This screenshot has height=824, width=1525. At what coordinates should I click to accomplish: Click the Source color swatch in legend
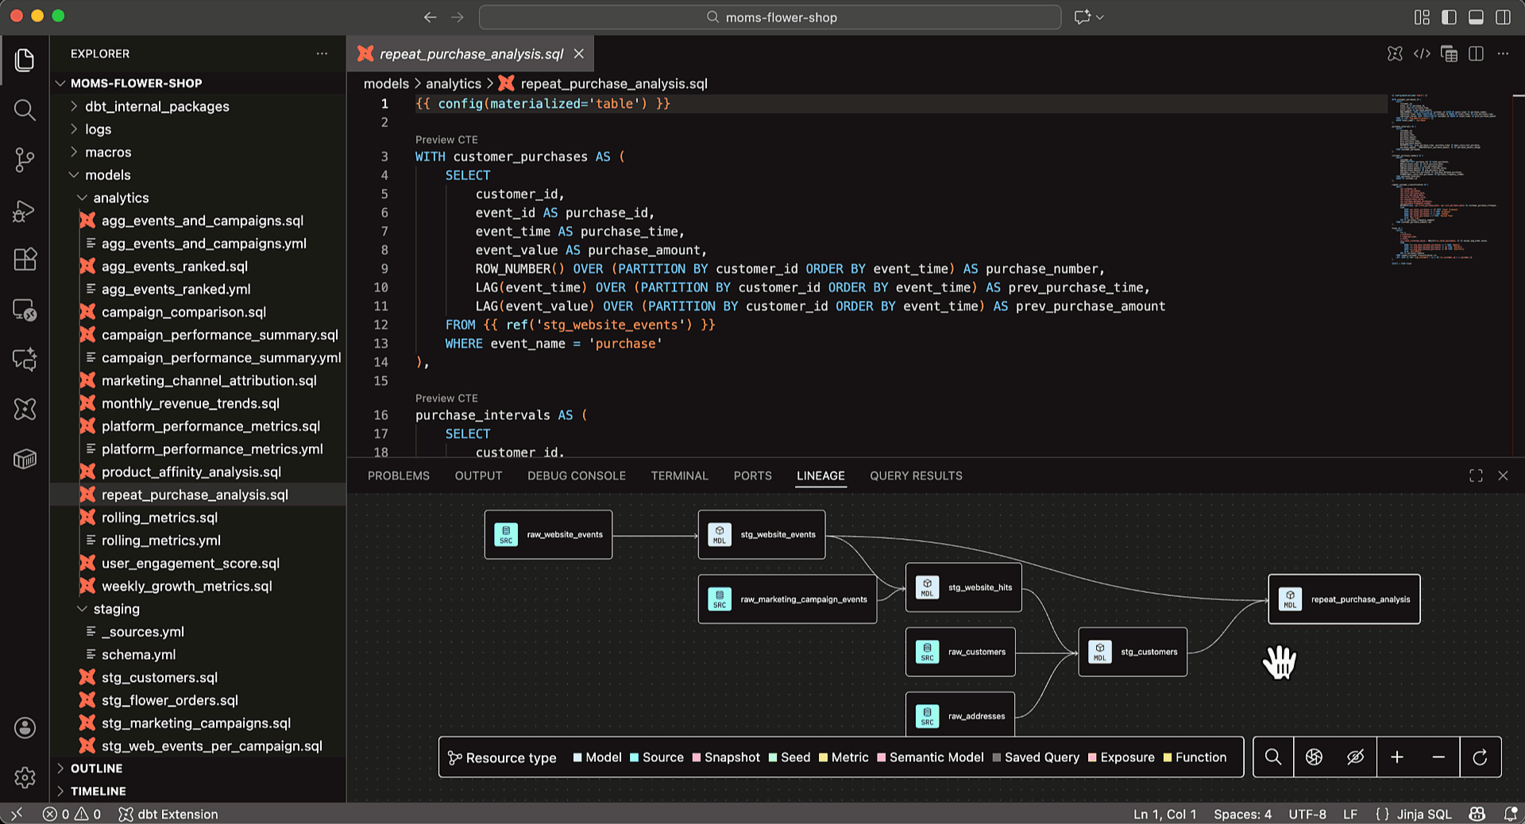coord(635,757)
